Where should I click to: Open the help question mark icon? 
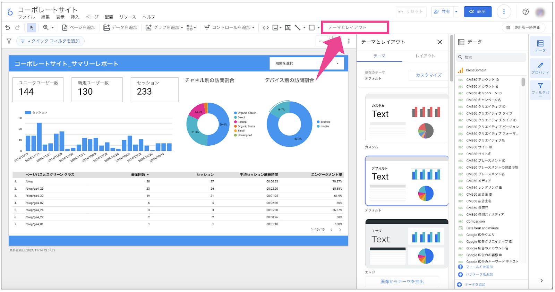pos(526,12)
